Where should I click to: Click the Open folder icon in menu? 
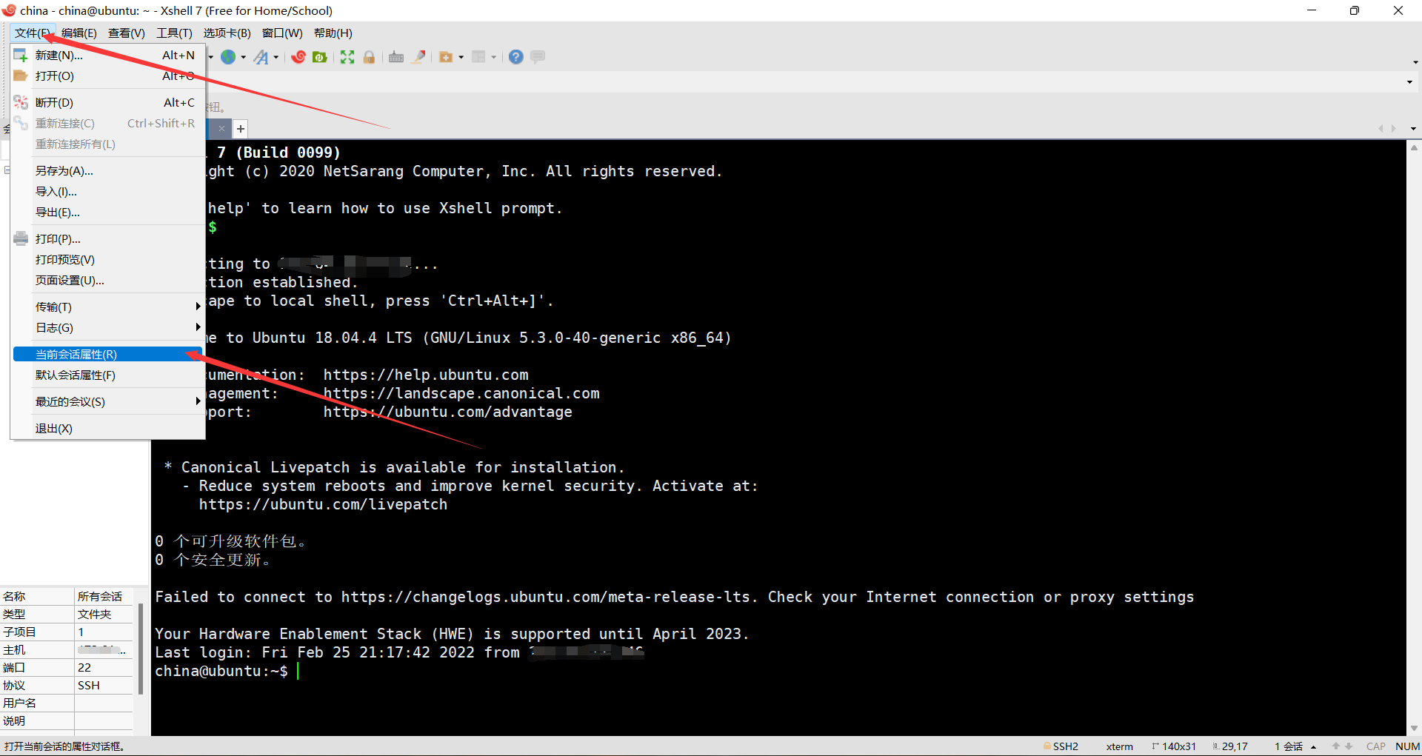[21, 76]
